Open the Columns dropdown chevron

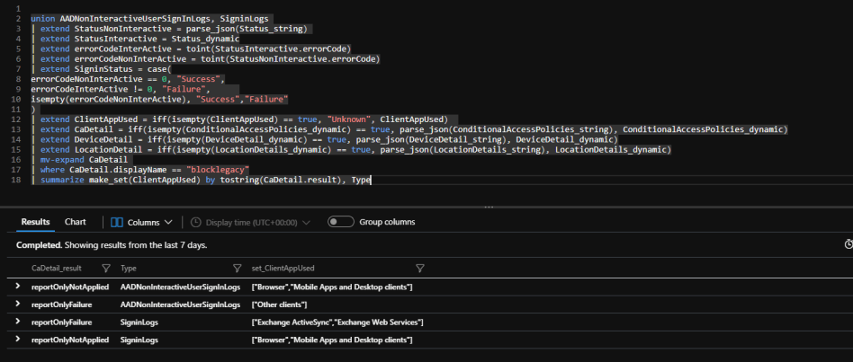point(168,222)
